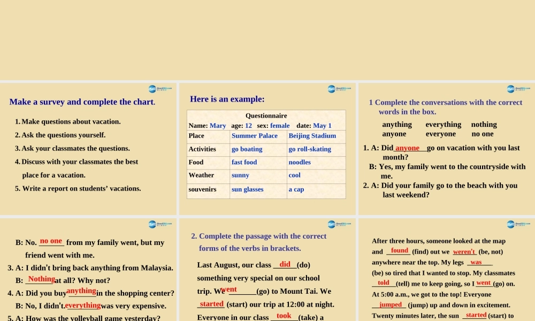The image size is (535, 321).
Task: Click the logo on the 'After three hours' slide
Action: pos(518,224)
